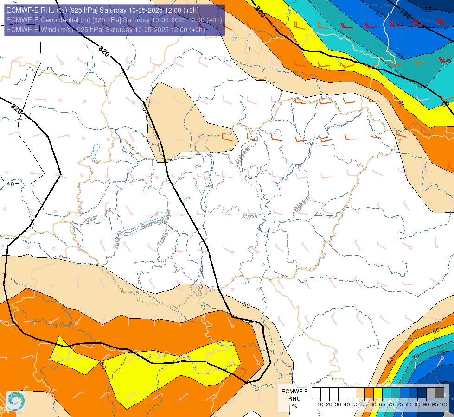The height and width of the screenshot is (417, 454).
Task: Click the '10' value in the legend scale
Action: click(320, 404)
